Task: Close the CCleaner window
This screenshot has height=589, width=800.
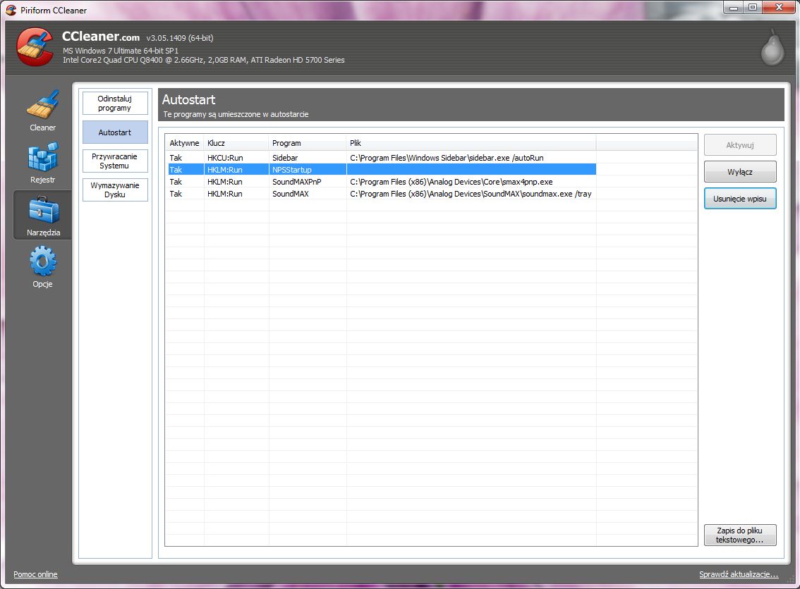Action: pos(779,7)
